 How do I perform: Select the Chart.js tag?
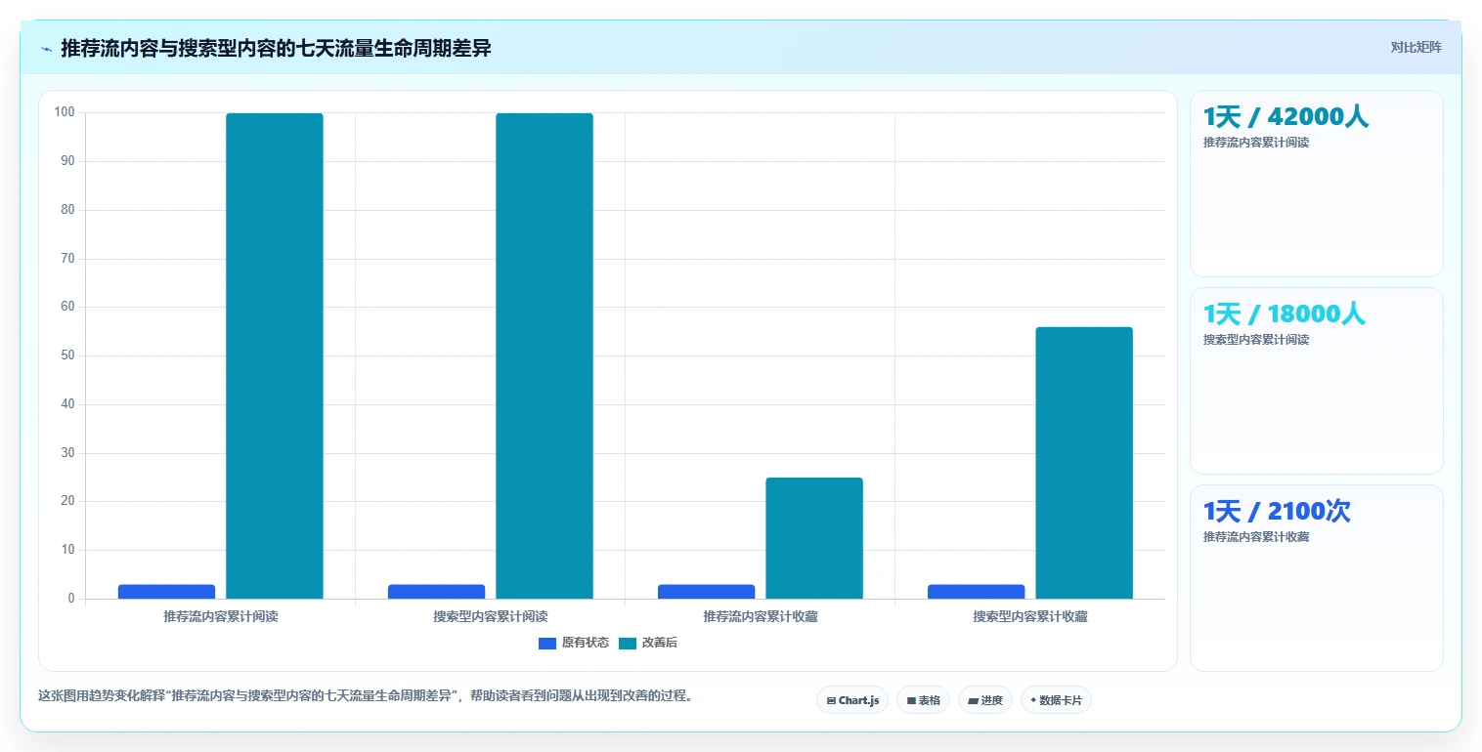(x=851, y=700)
